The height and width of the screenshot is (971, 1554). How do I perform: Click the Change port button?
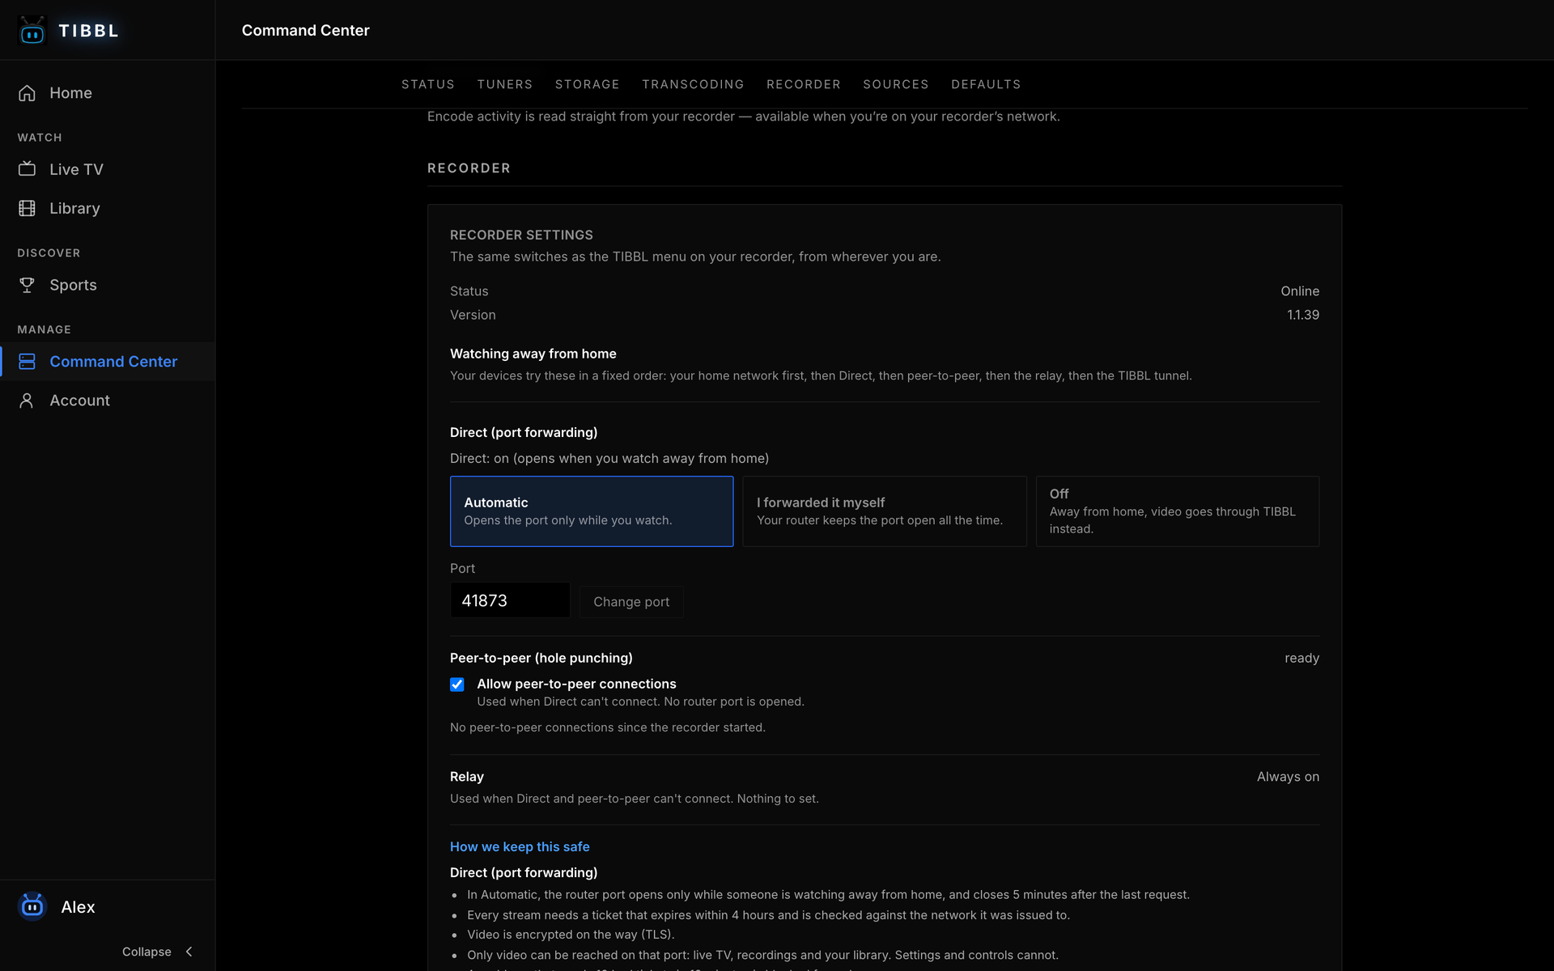(x=631, y=602)
